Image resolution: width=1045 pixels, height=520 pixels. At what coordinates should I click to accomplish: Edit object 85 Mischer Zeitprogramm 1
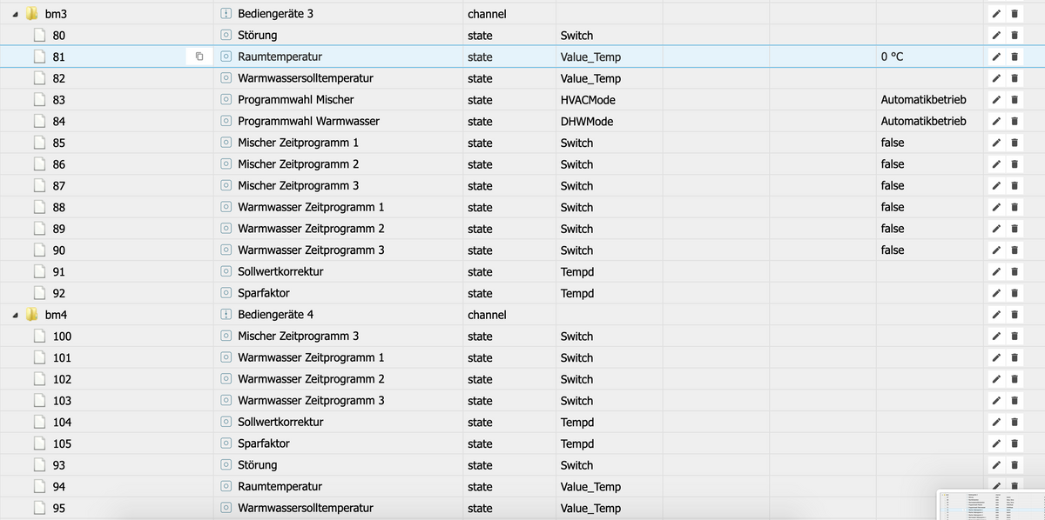pyautogui.click(x=997, y=143)
